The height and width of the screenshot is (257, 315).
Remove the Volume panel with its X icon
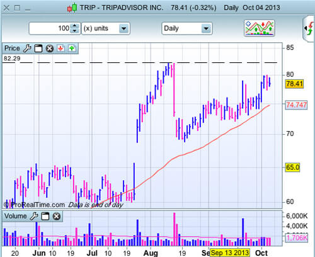[57, 216]
